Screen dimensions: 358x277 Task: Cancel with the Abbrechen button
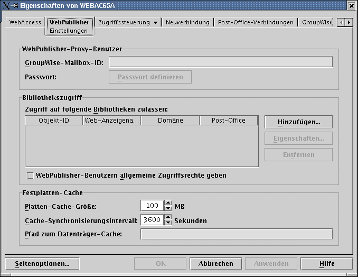(216, 264)
